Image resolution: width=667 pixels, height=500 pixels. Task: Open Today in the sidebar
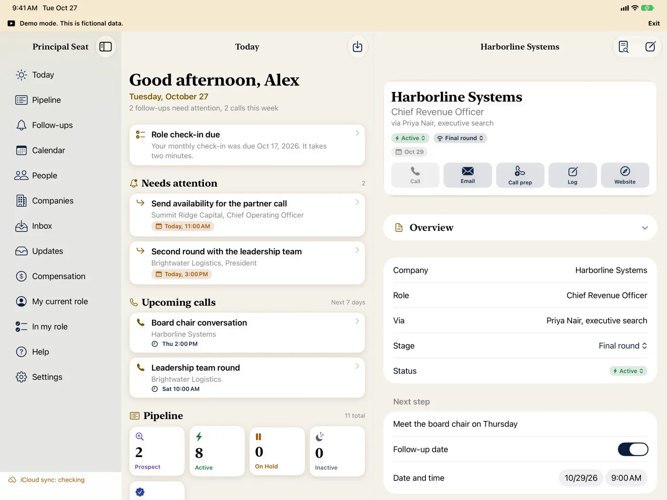[x=61, y=75]
